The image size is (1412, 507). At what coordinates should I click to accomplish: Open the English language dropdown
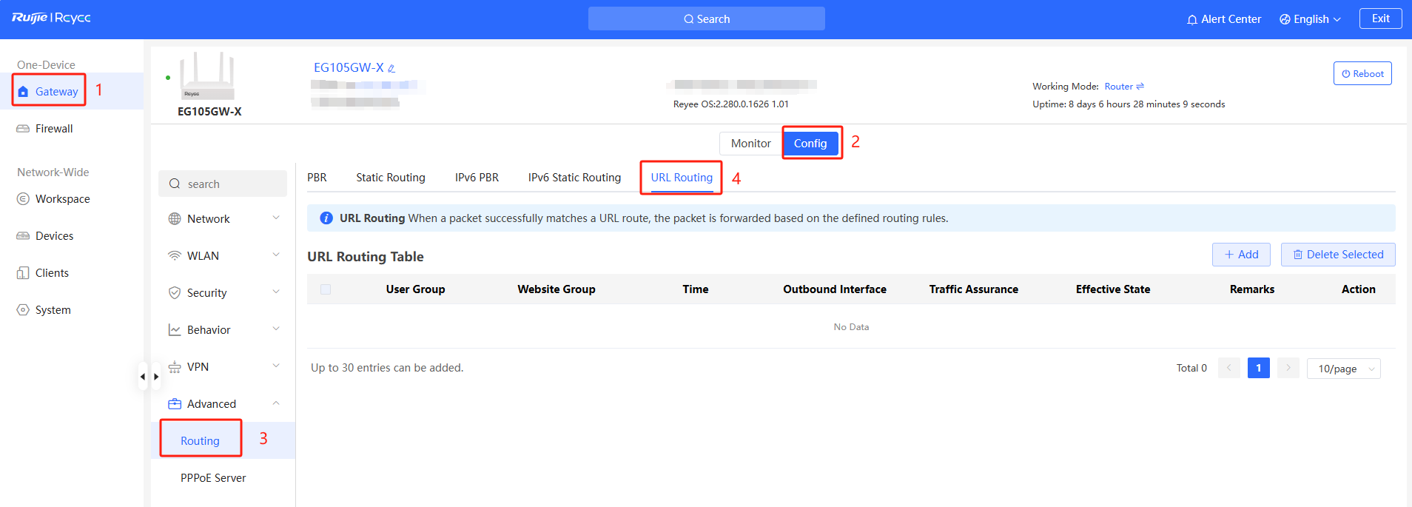[1310, 19]
